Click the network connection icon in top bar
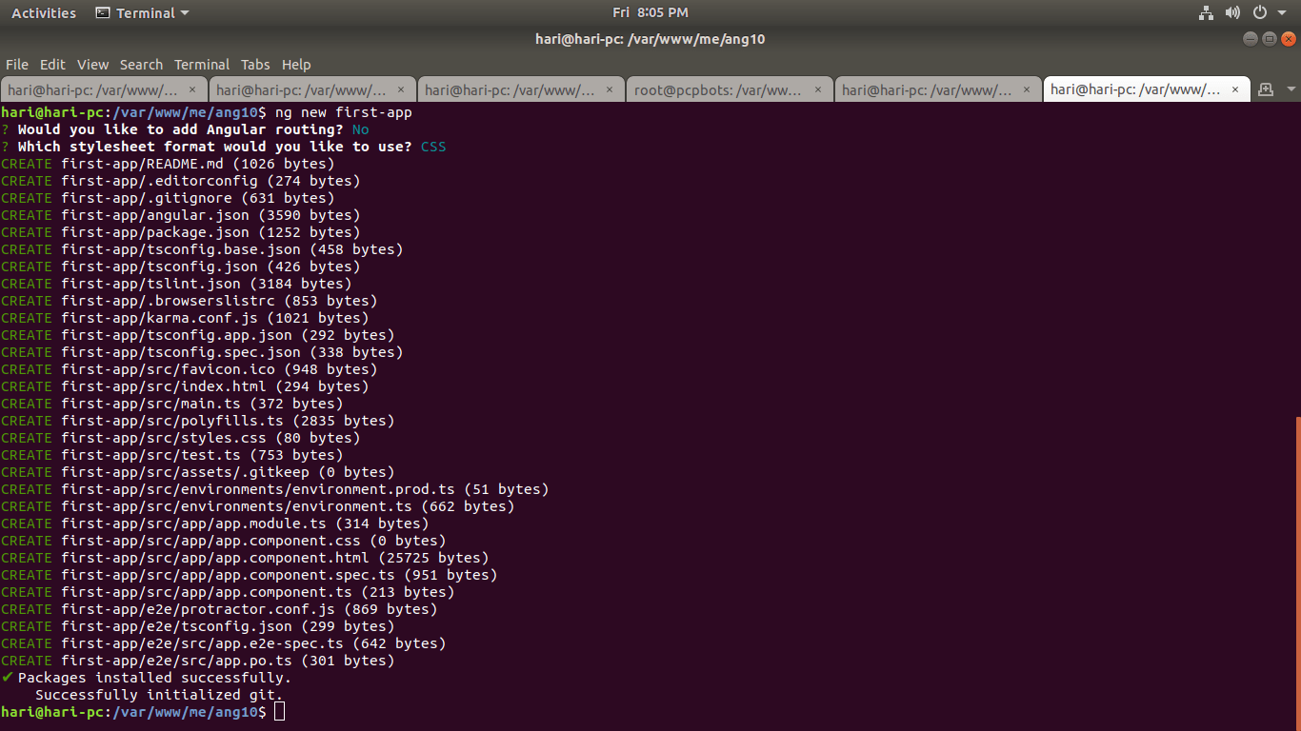The image size is (1301, 731). pyautogui.click(x=1206, y=13)
